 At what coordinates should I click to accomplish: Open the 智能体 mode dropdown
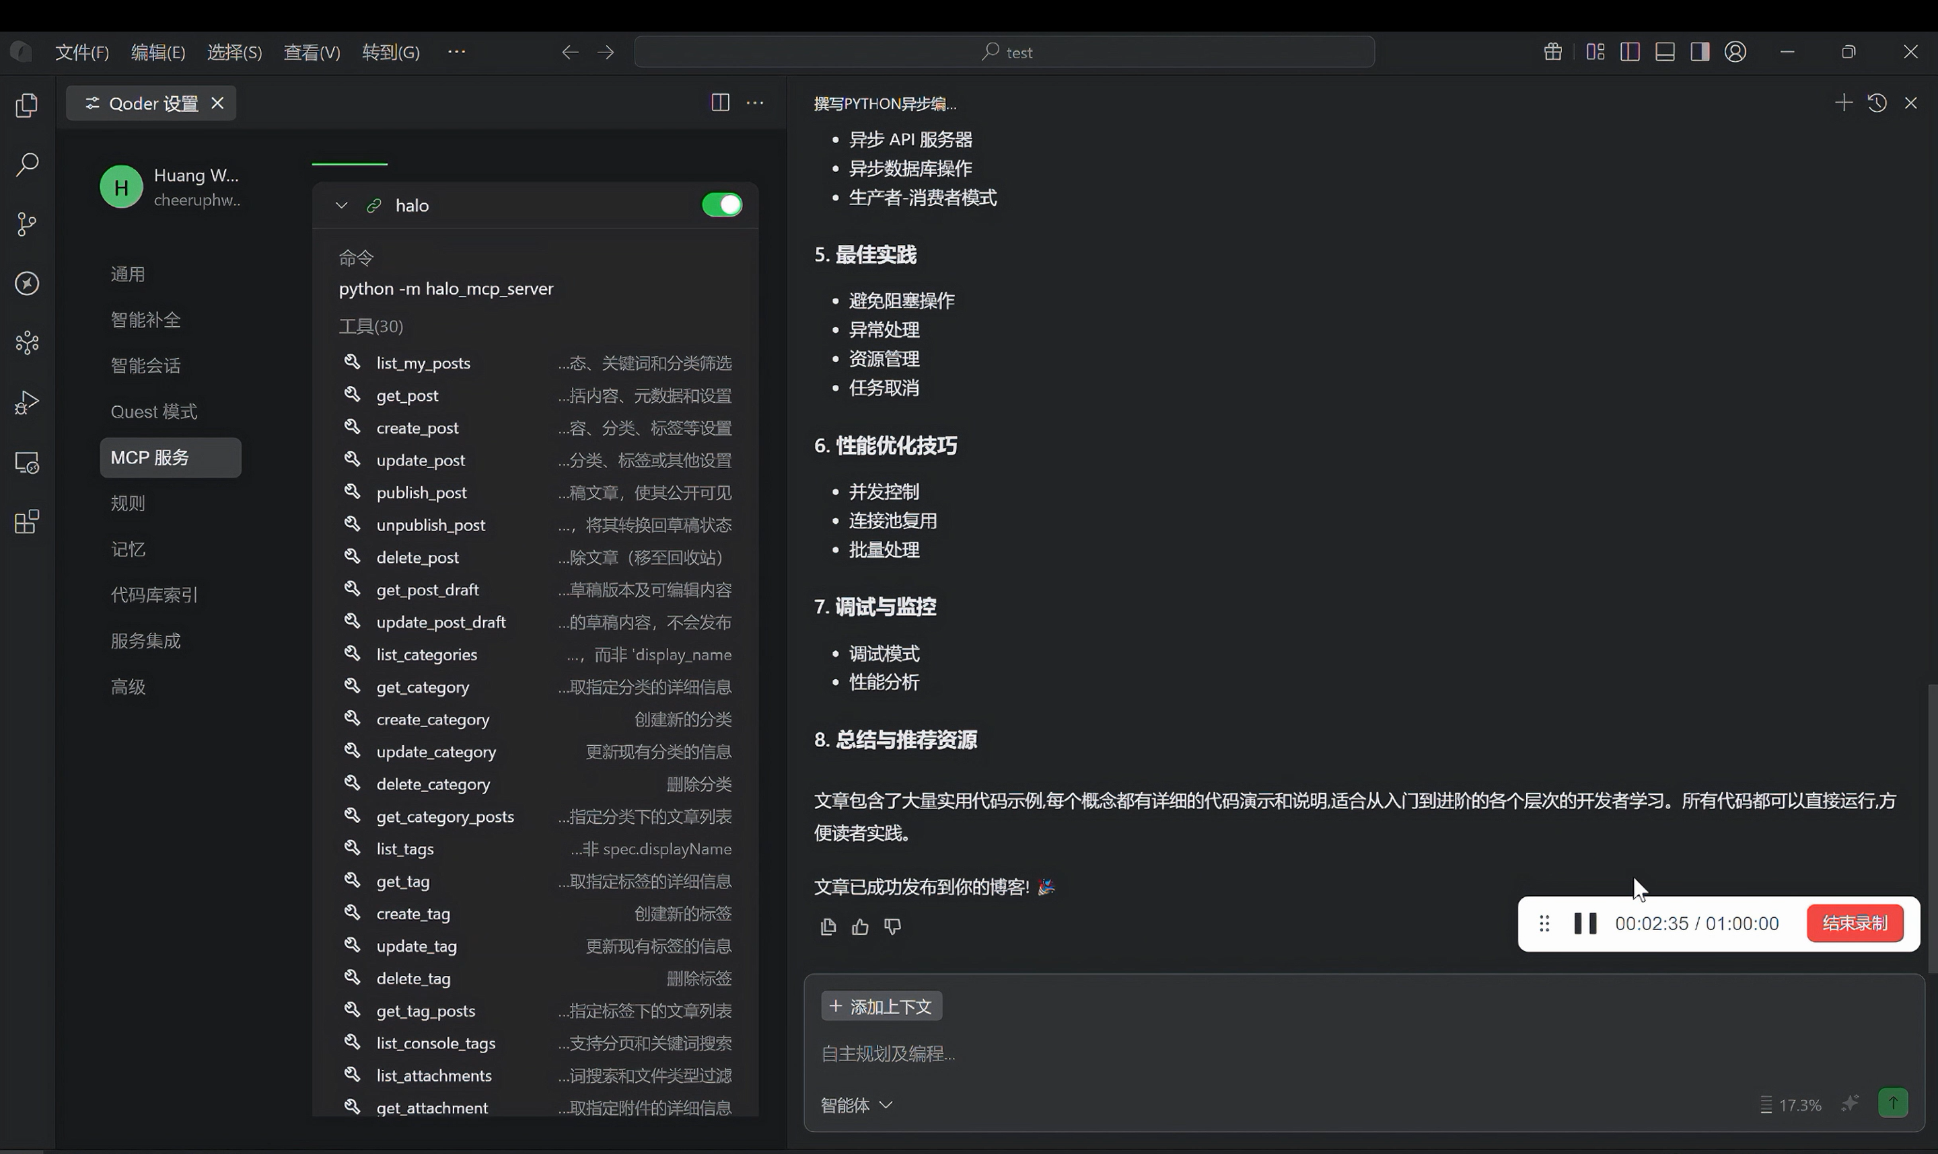click(856, 1104)
